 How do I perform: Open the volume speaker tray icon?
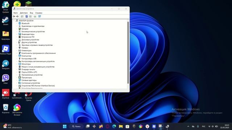click(x=213, y=126)
